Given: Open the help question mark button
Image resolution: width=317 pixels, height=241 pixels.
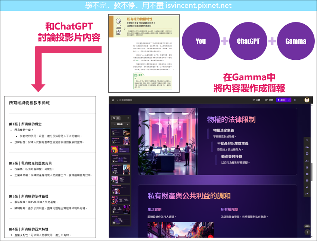Looking at the screenshot, I should 307,232.
